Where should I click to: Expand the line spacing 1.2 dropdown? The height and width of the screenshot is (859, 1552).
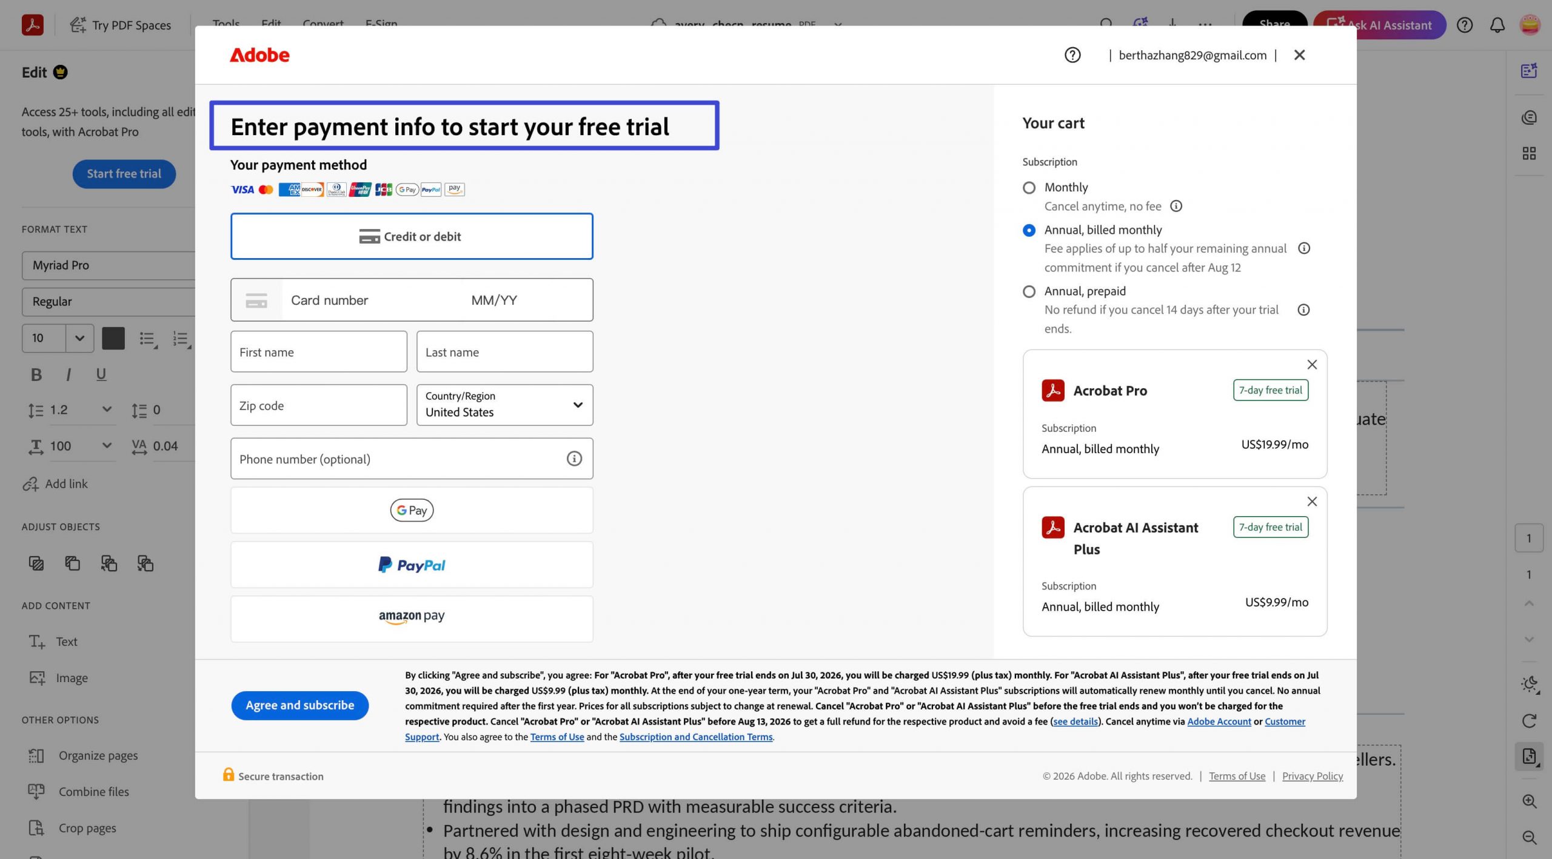click(106, 410)
